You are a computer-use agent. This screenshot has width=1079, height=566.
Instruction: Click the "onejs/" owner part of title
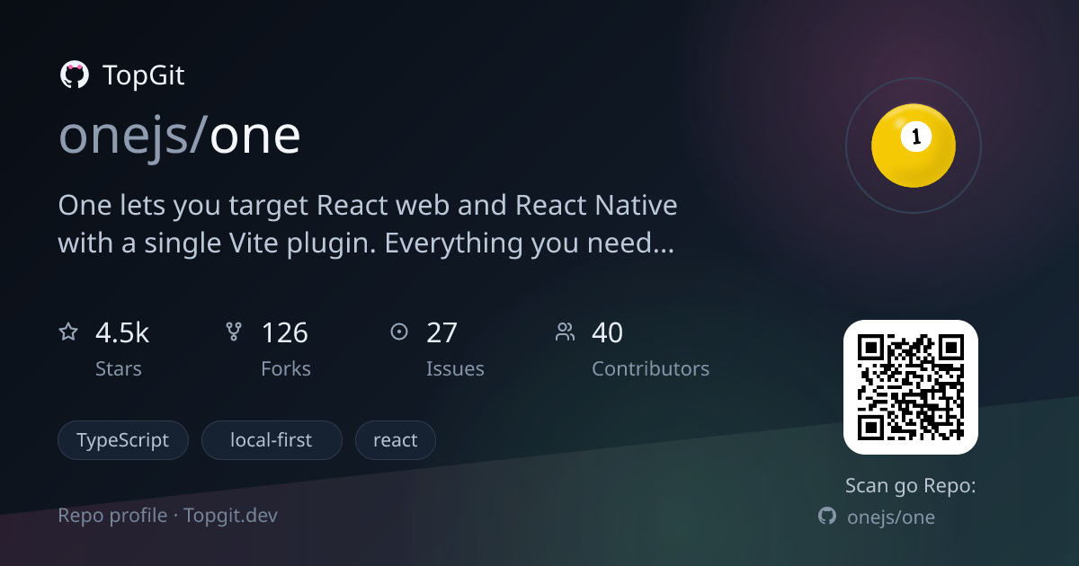click(133, 137)
